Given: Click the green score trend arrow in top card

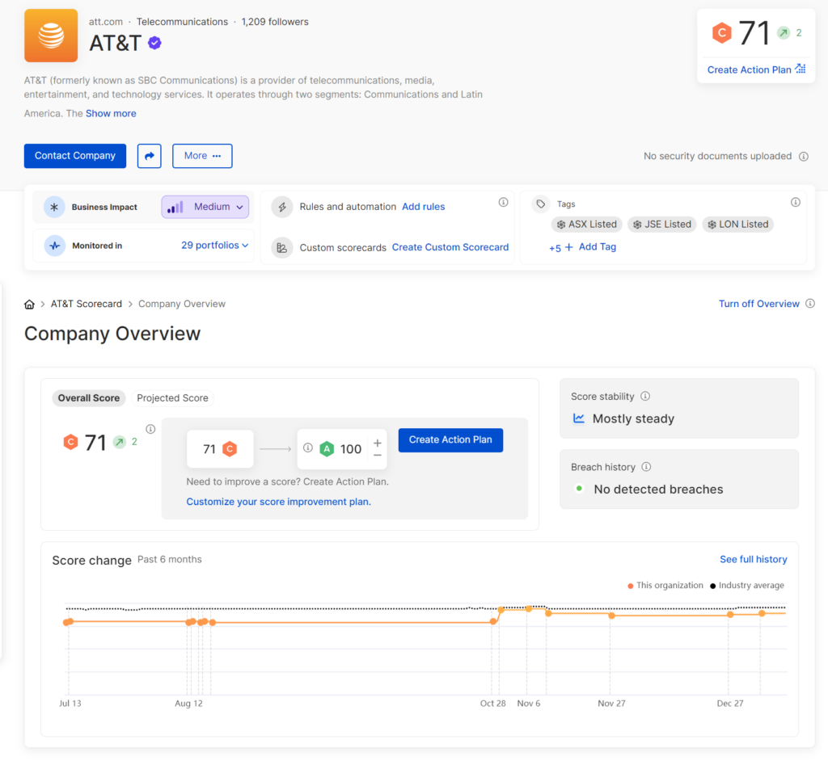Looking at the screenshot, I should pyautogui.click(x=784, y=32).
